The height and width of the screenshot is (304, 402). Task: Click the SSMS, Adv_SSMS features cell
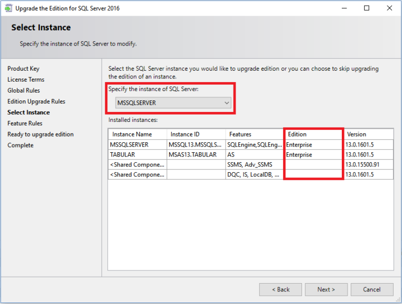(x=255, y=165)
